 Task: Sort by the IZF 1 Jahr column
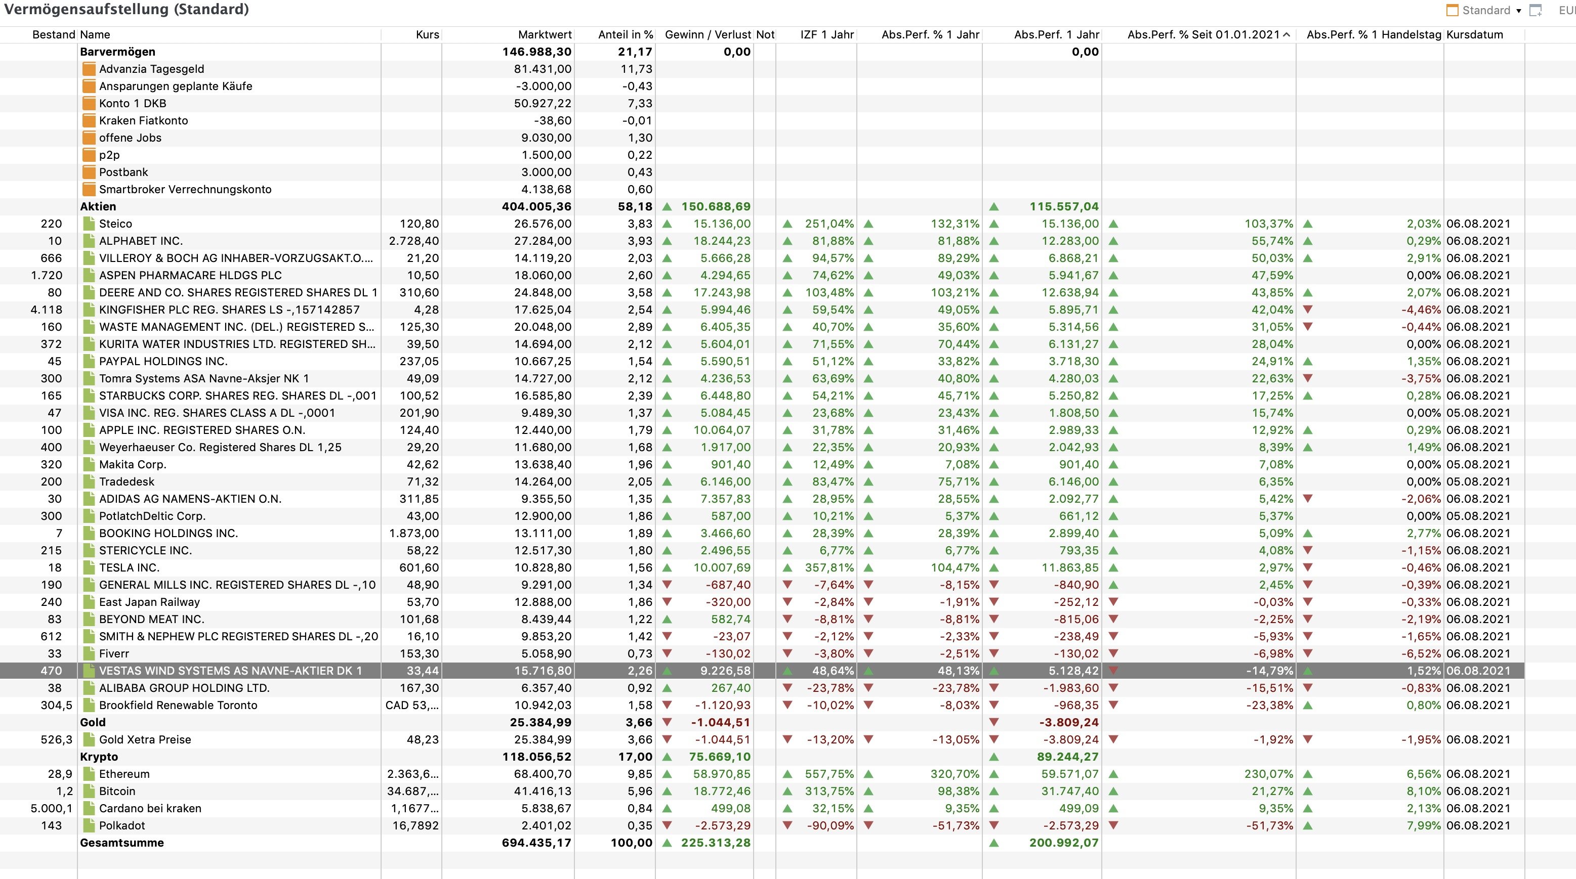[x=826, y=35]
